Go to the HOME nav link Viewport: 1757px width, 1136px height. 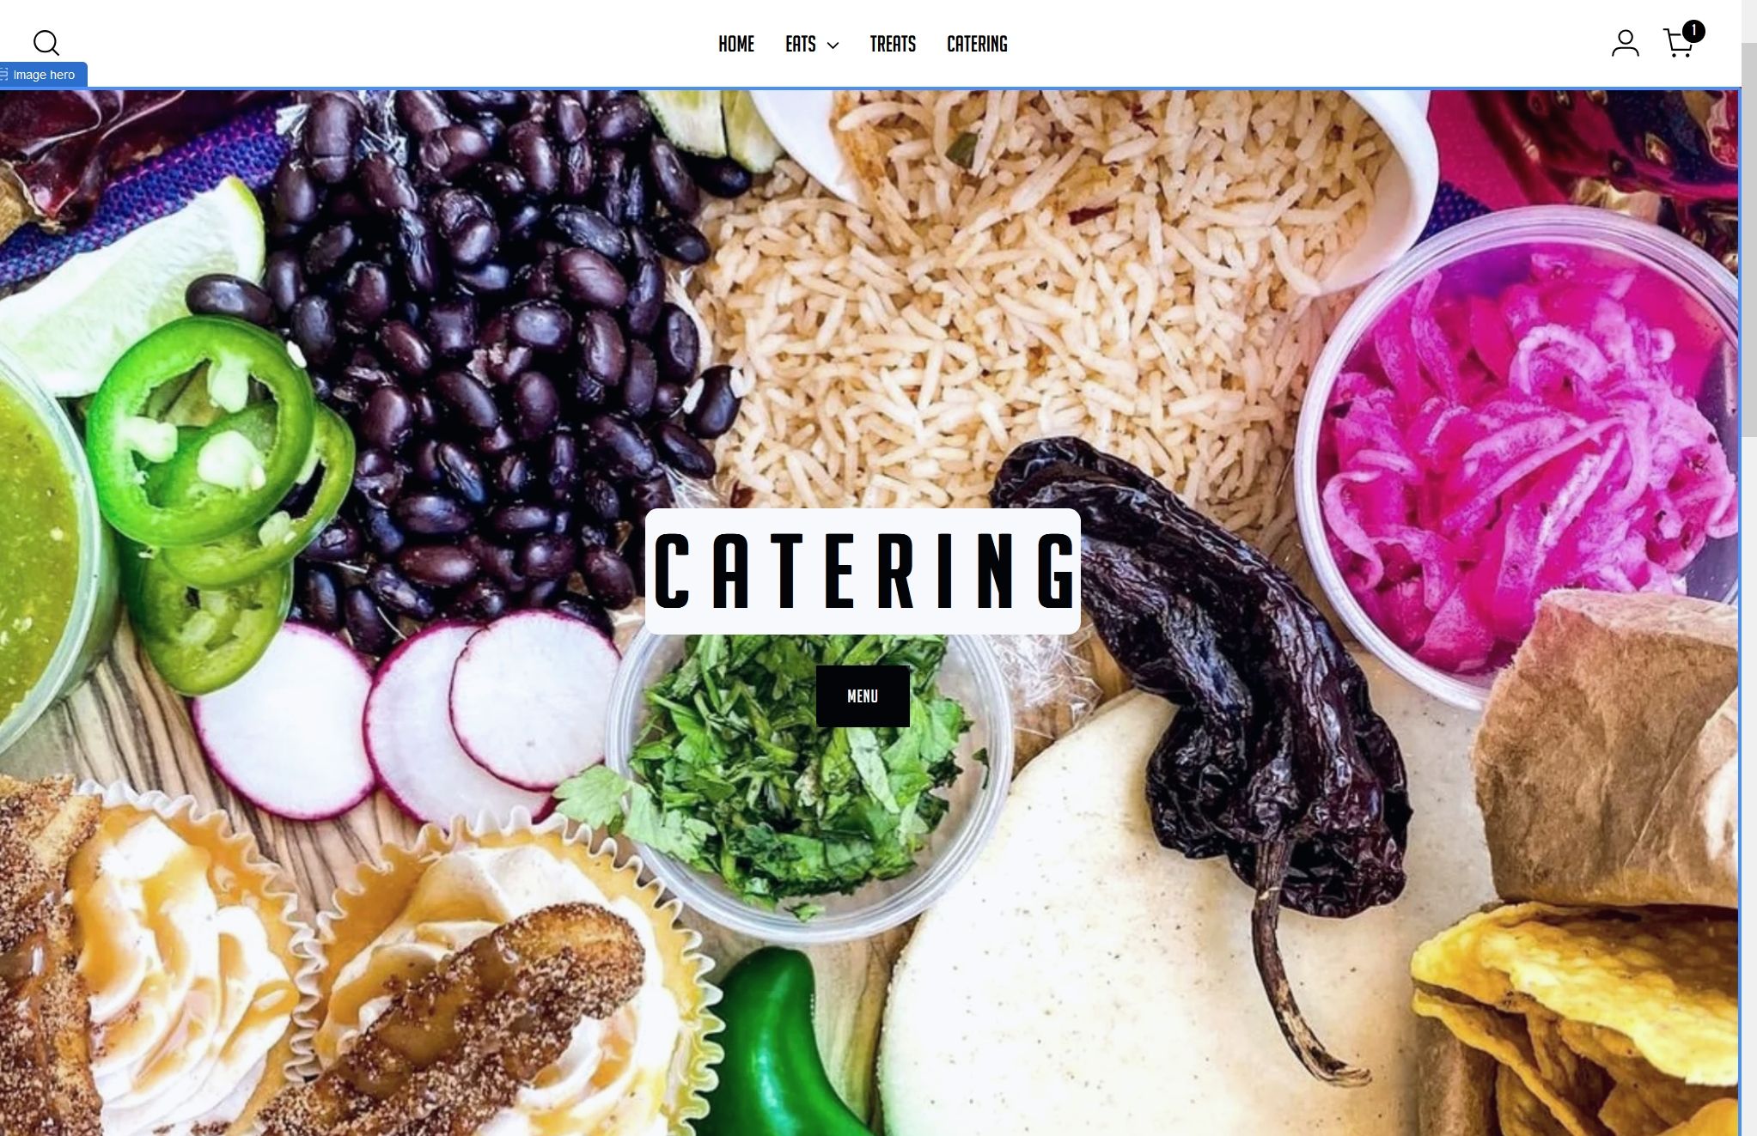[736, 44]
